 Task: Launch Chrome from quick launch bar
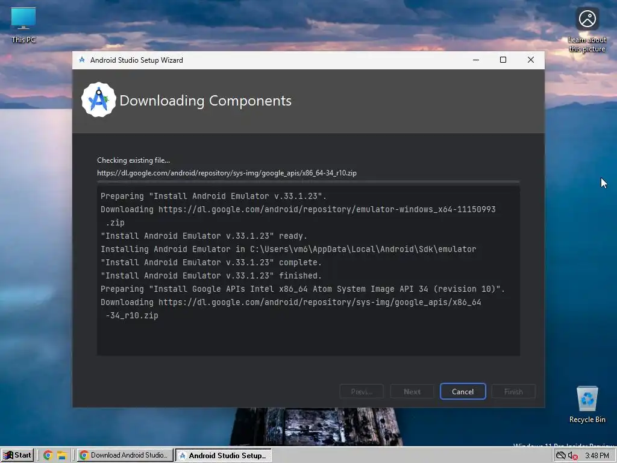tap(48, 455)
